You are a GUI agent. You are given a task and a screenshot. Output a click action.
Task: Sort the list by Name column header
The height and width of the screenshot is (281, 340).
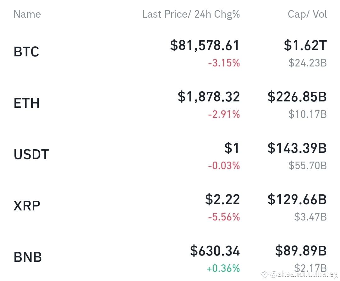pyautogui.click(x=27, y=14)
